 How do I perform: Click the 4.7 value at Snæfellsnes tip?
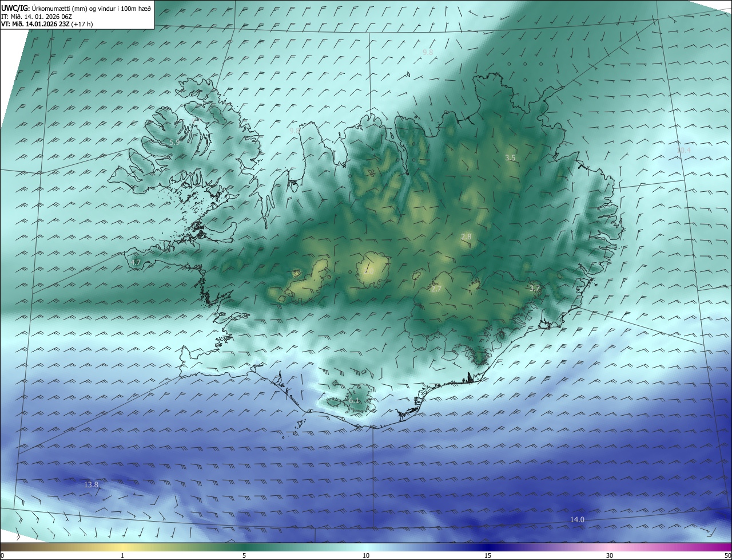pyautogui.click(x=136, y=263)
